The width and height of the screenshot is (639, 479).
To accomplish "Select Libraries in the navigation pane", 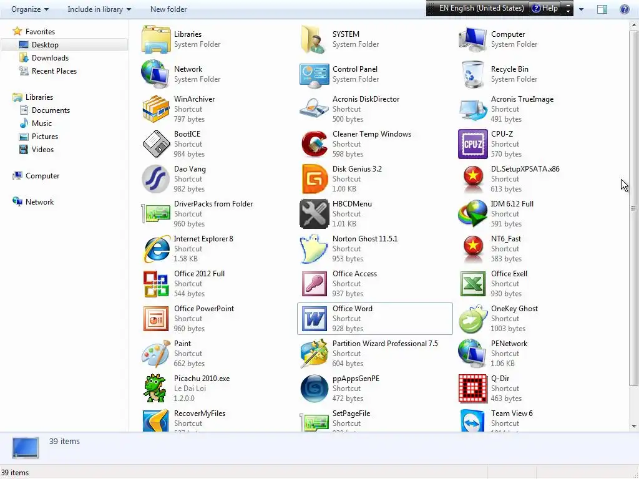I will [39, 97].
